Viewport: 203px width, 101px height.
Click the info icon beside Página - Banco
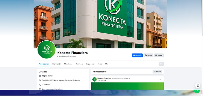pyautogui.click(x=40, y=76)
